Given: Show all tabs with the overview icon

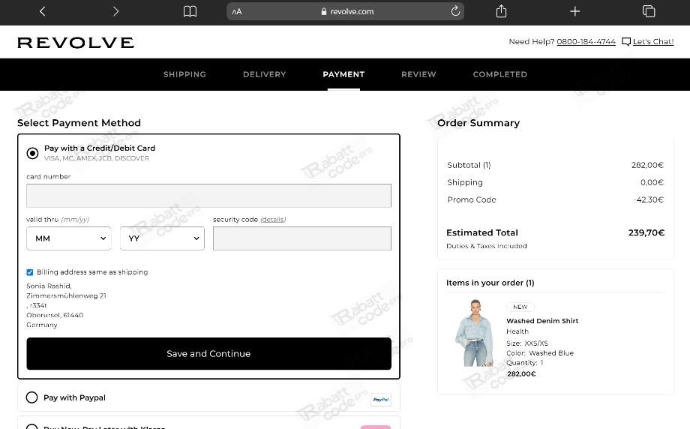Looking at the screenshot, I should (649, 11).
